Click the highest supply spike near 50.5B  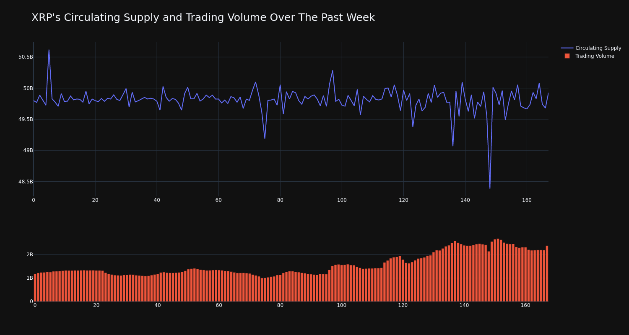[49, 50]
